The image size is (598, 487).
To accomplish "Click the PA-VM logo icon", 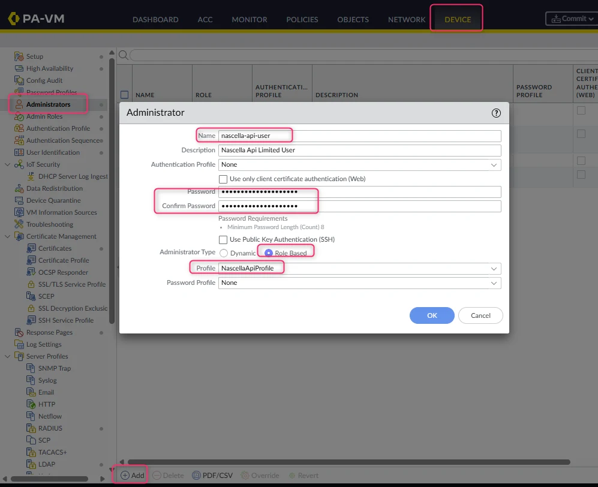I will coord(13,19).
